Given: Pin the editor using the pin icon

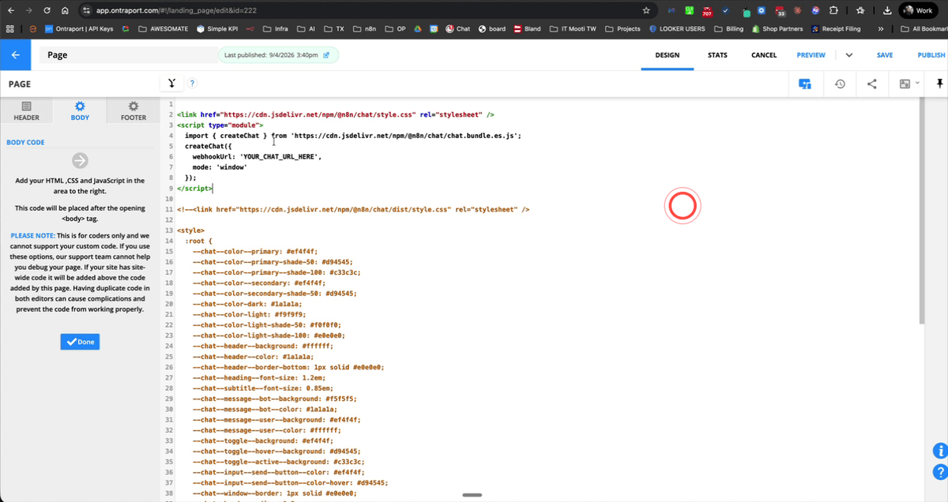Looking at the screenshot, I should tap(939, 83).
